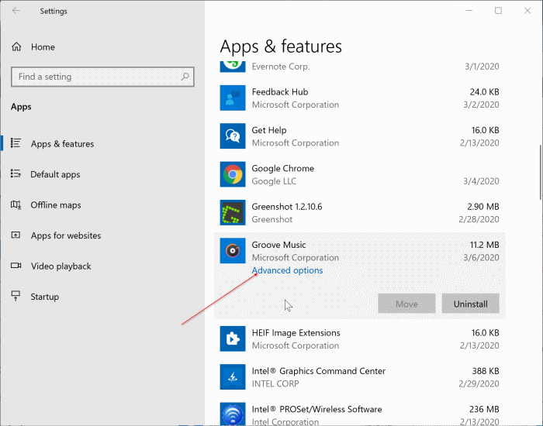Close the Settings window
Viewport: 543px width, 426px height.
click(x=527, y=11)
